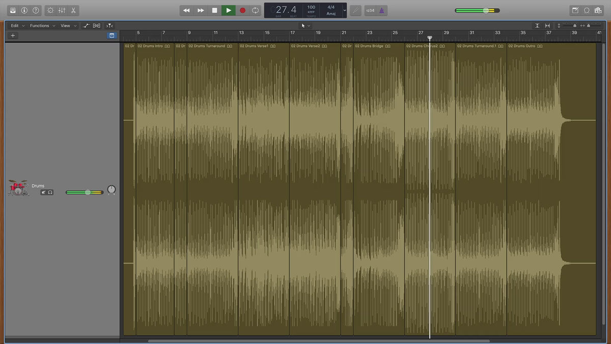This screenshot has height=344, width=611.
Task: Add a new track with plus button
Action: pyautogui.click(x=13, y=36)
